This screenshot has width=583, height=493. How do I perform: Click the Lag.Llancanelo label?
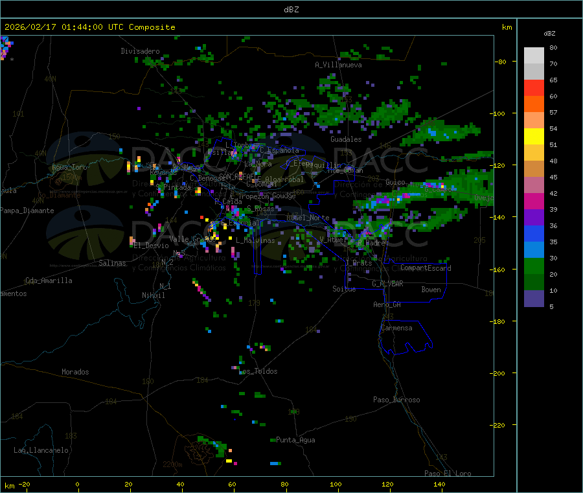tap(41, 450)
